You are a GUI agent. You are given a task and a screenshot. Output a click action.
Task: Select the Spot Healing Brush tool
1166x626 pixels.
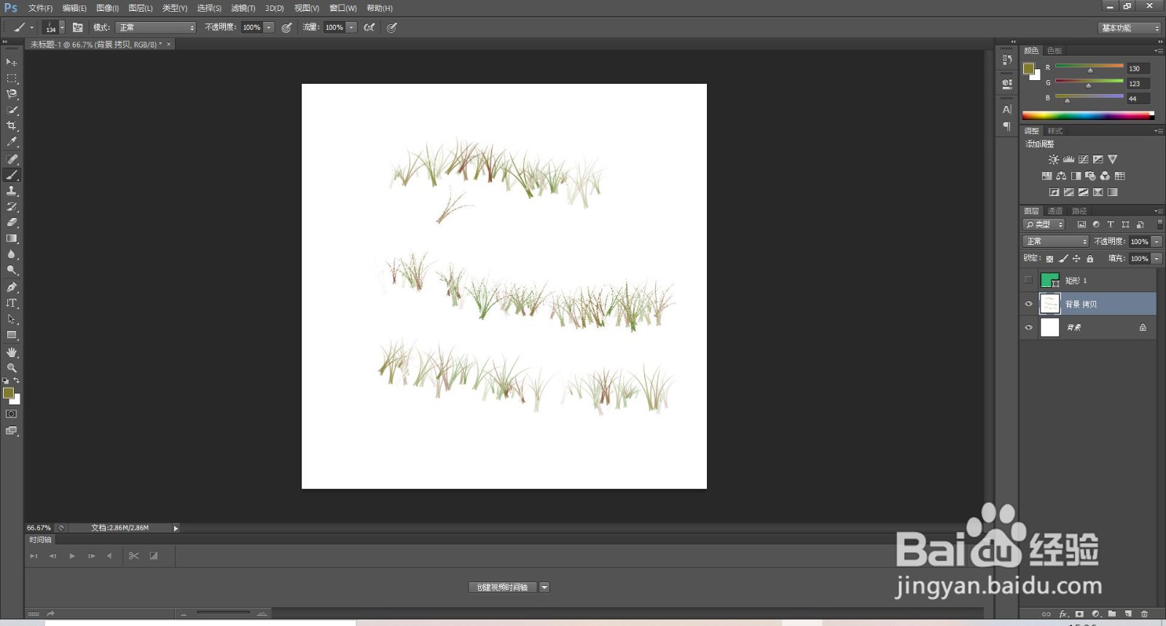point(12,159)
